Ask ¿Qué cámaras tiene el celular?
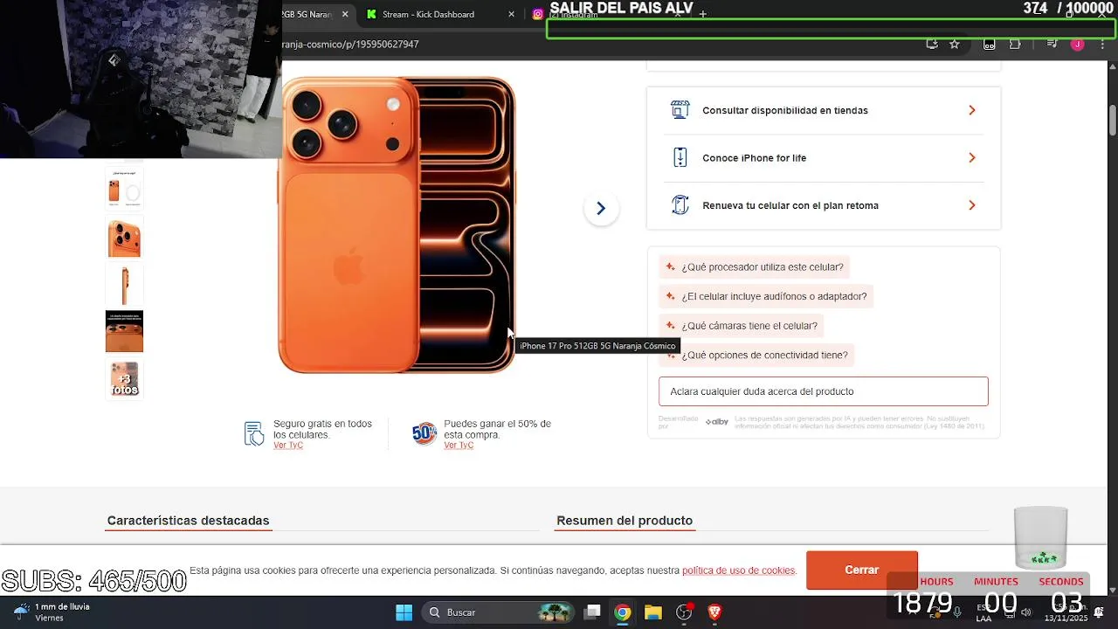Viewport: 1118px width, 629px height. pyautogui.click(x=742, y=326)
